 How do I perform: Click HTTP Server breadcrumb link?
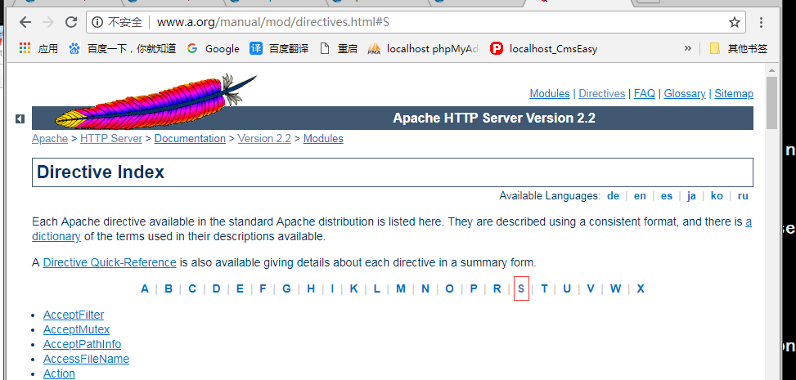pos(111,138)
